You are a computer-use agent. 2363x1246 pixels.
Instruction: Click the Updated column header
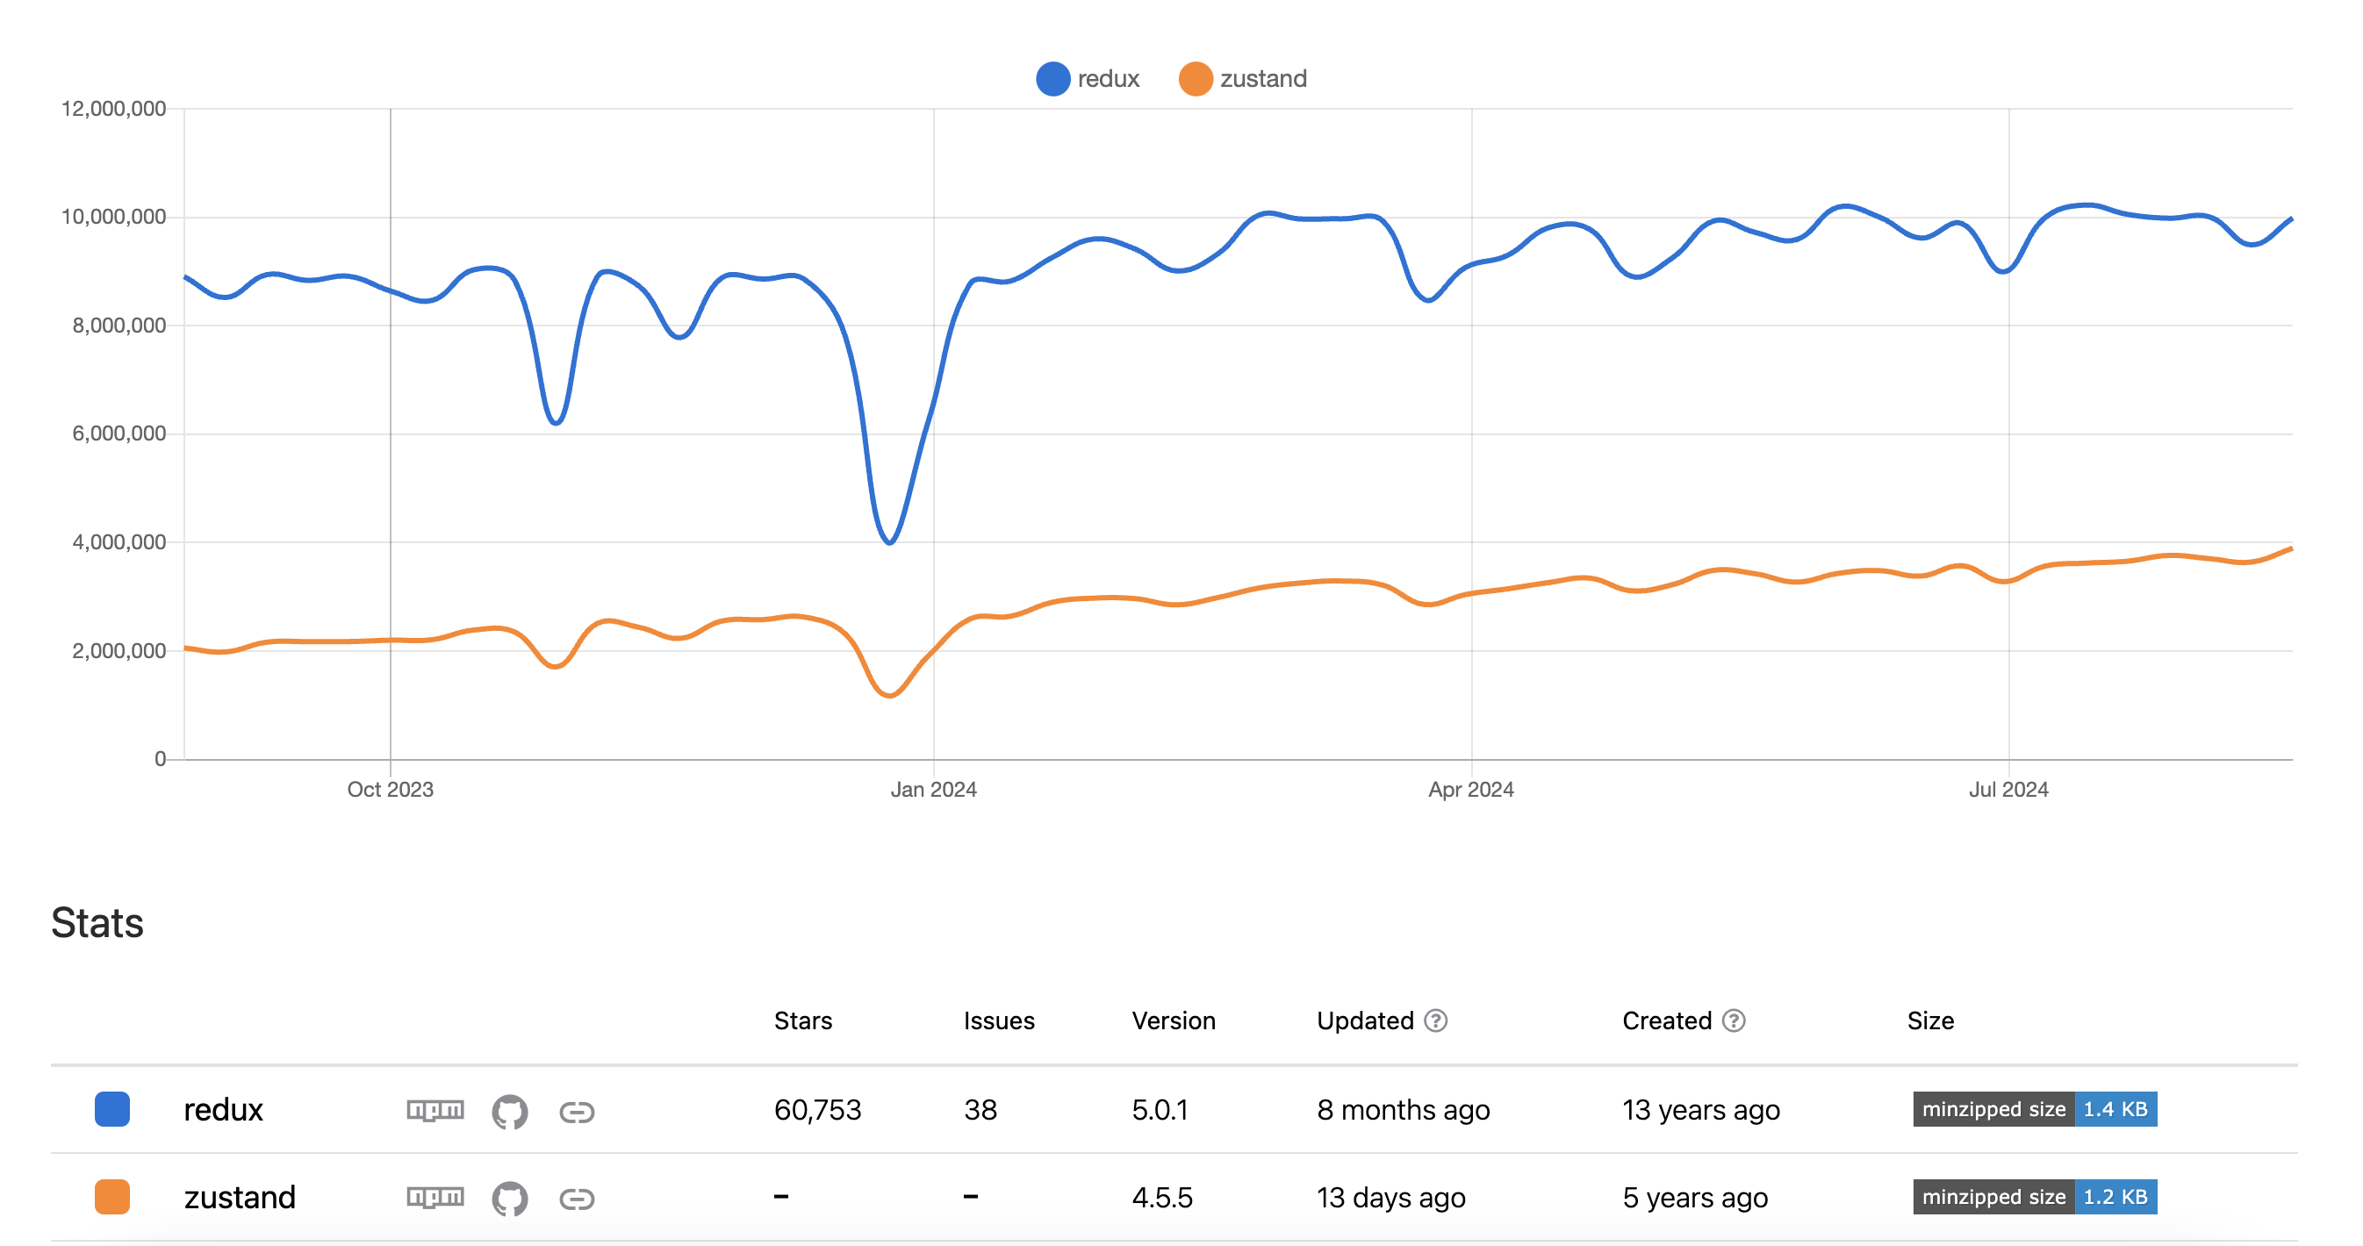[1365, 1021]
